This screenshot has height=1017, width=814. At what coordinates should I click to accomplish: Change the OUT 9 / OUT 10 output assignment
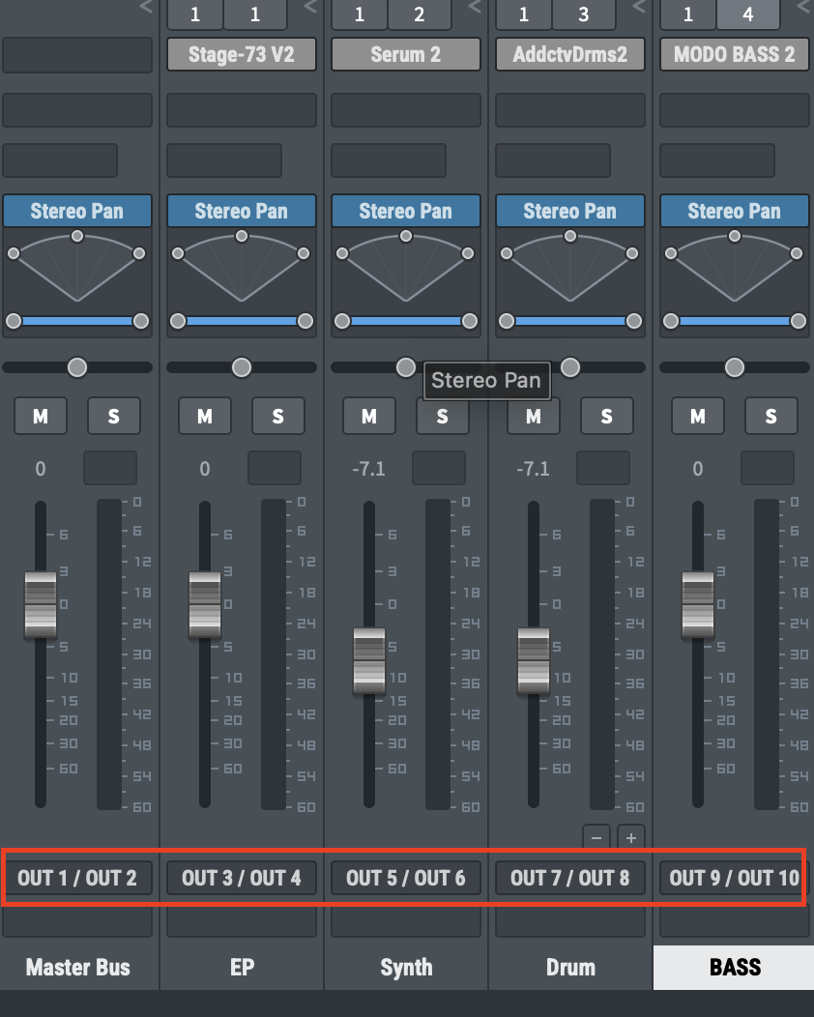click(x=734, y=878)
